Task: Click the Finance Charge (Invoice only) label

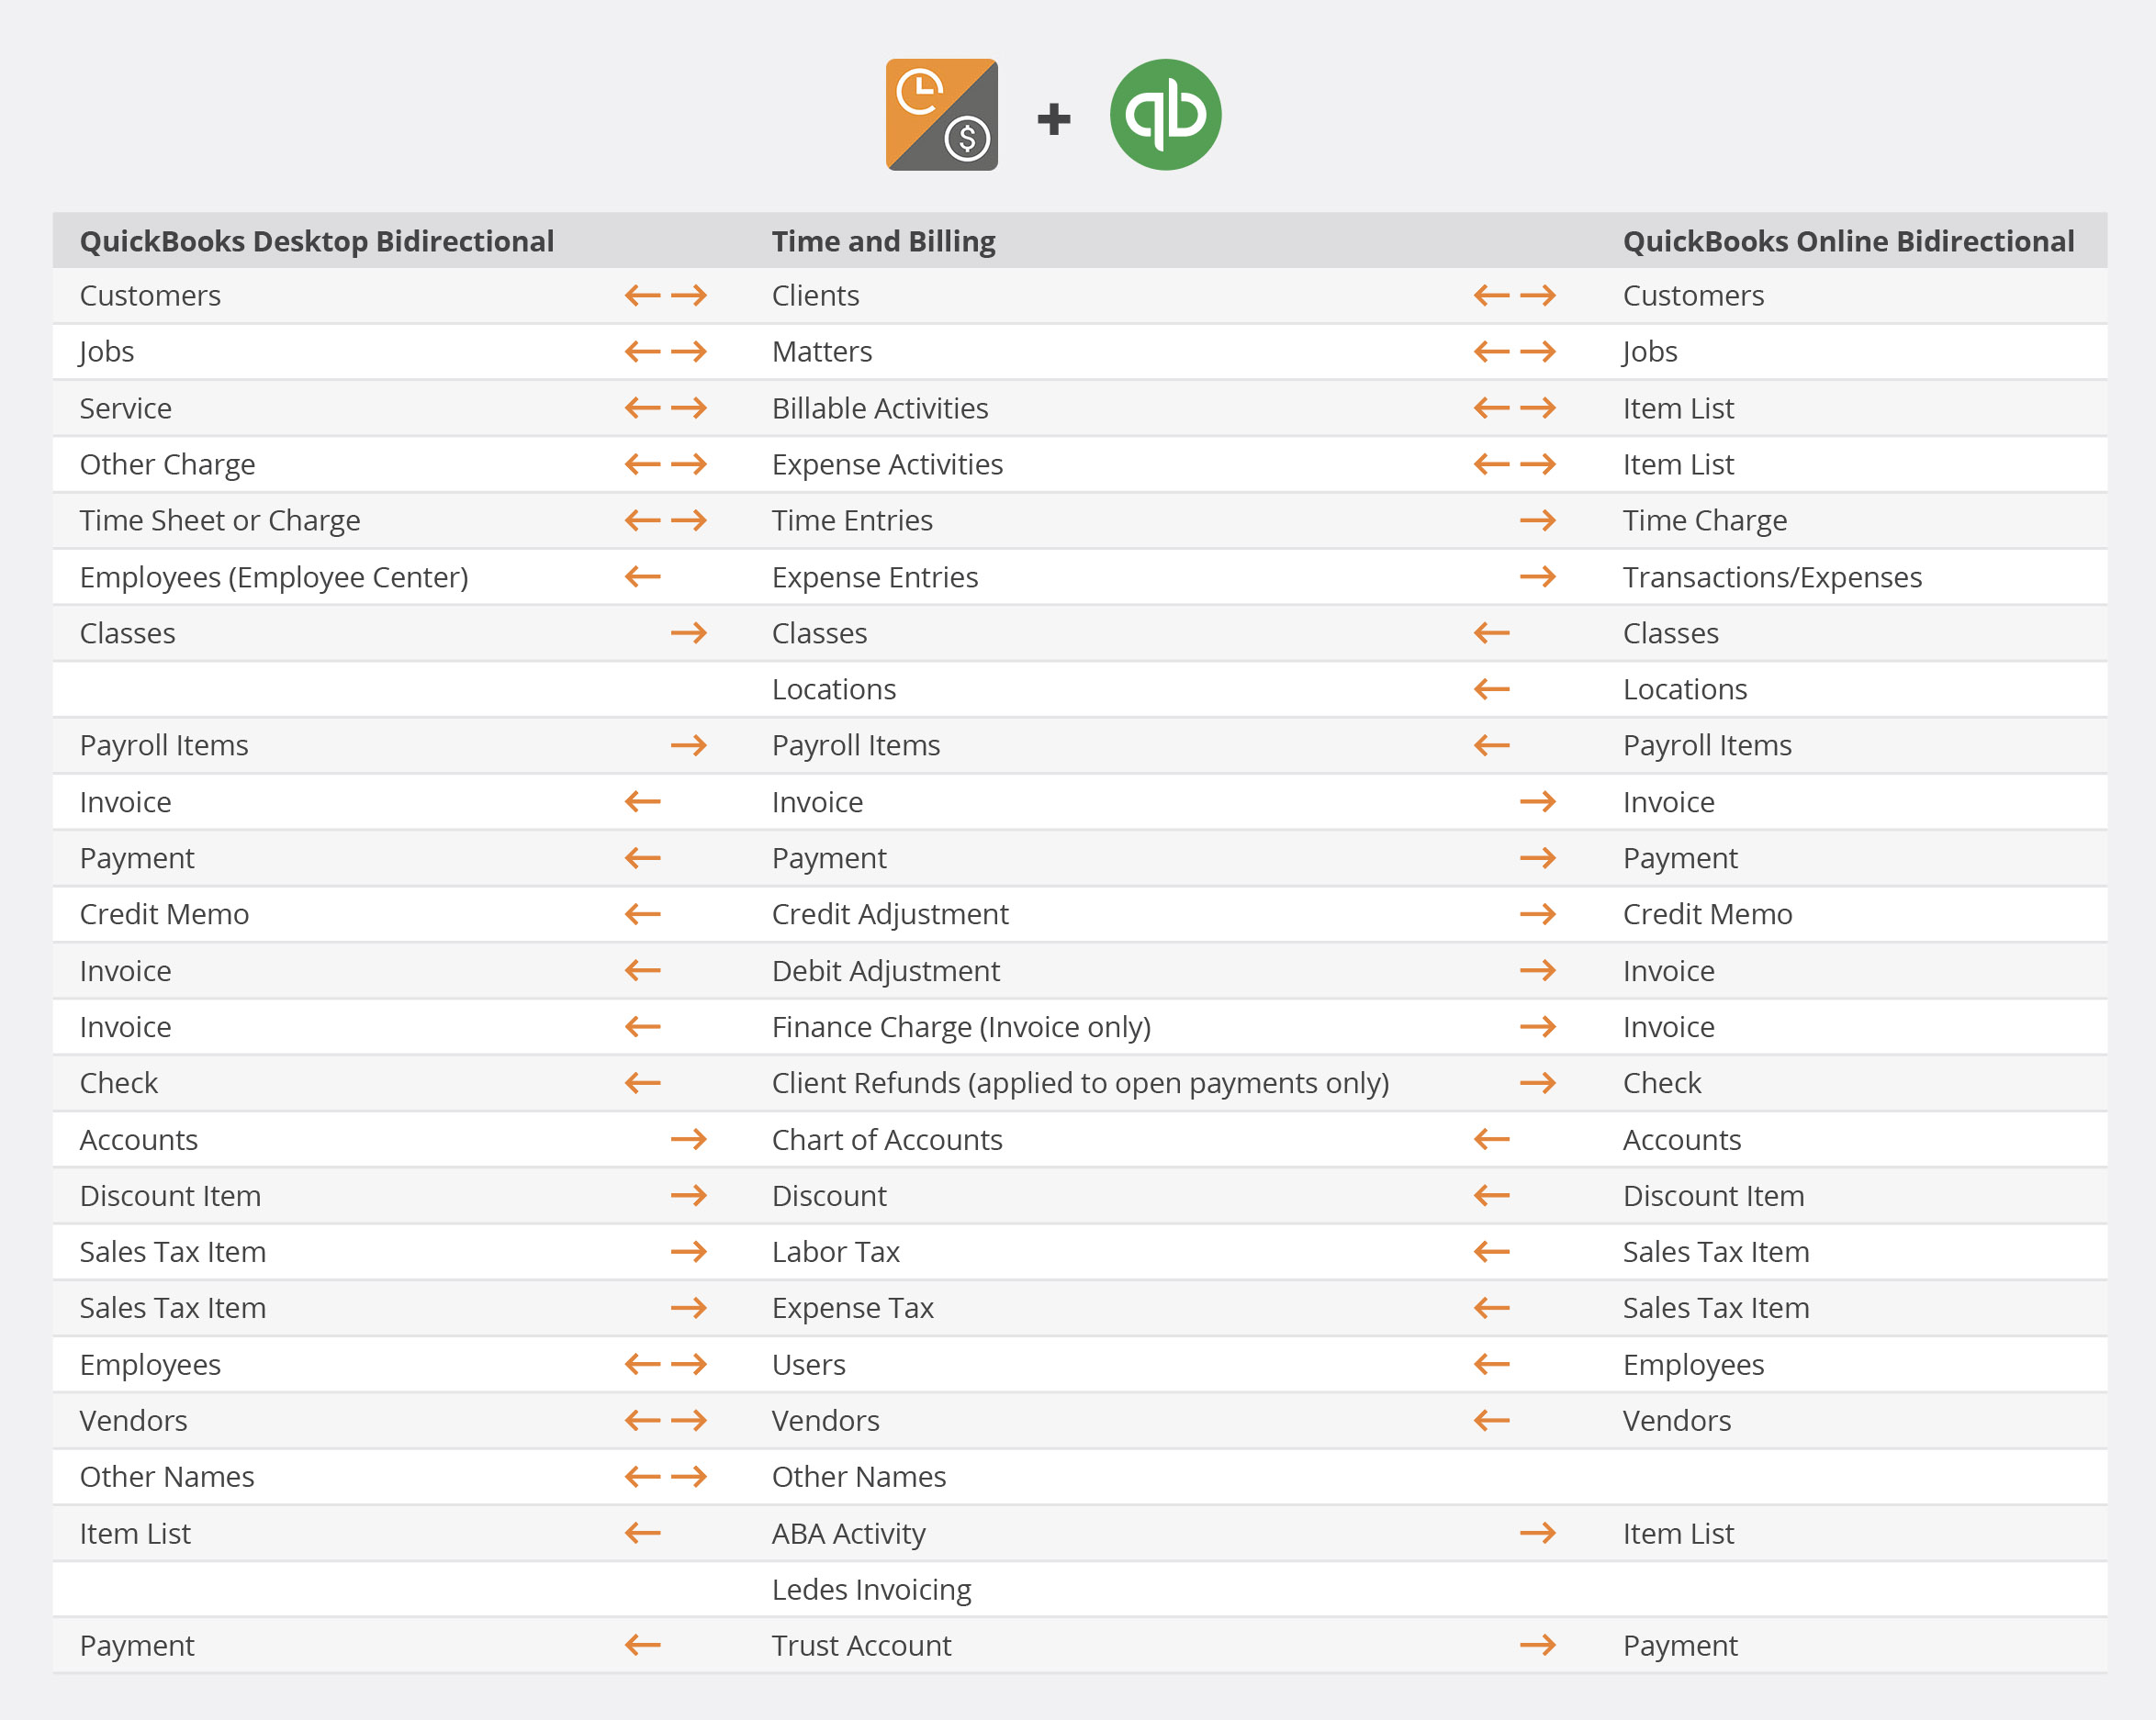Action: tap(961, 1026)
